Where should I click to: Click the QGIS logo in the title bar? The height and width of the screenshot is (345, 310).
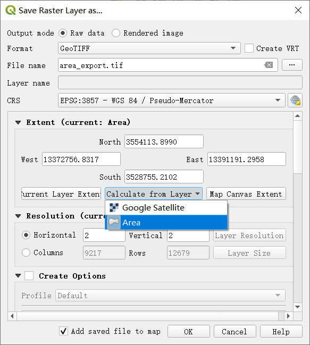pyautogui.click(x=10, y=10)
